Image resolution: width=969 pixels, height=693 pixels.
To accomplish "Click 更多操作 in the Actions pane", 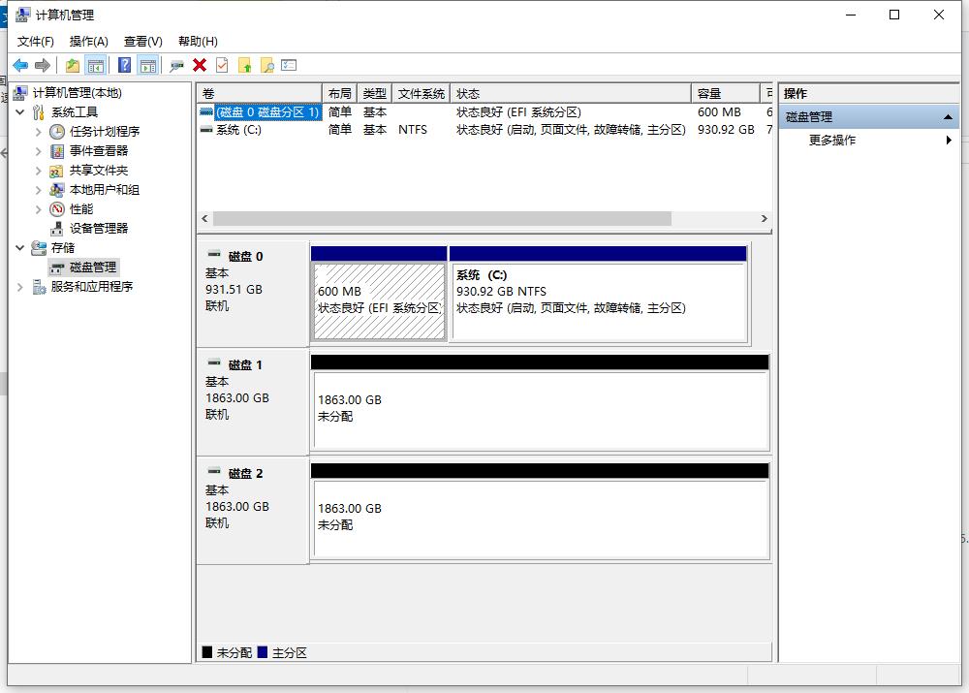I will 832,141.
